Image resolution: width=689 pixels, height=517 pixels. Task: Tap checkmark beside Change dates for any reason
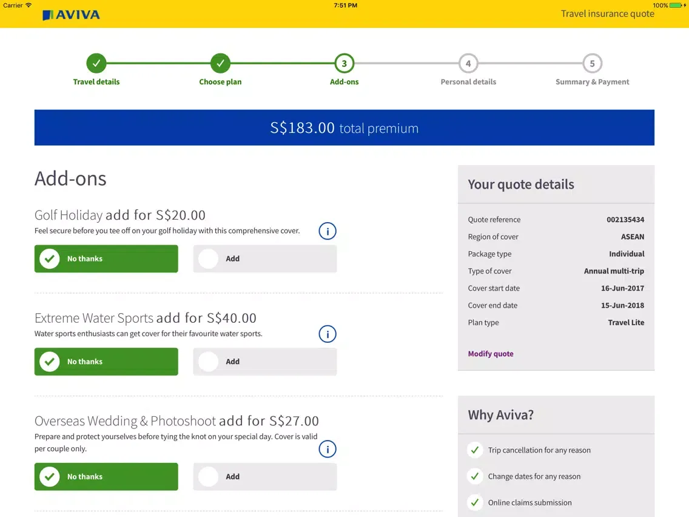click(x=474, y=476)
